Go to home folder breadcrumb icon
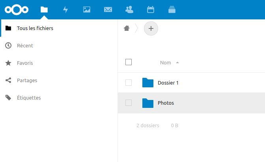265x162 pixels. (x=127, y=28)
